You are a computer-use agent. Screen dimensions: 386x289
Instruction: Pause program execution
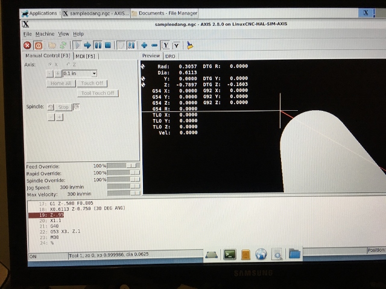click(98, 45)
